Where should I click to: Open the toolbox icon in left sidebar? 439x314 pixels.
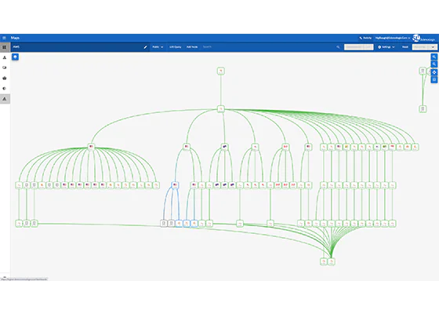(x=5, y=78)
